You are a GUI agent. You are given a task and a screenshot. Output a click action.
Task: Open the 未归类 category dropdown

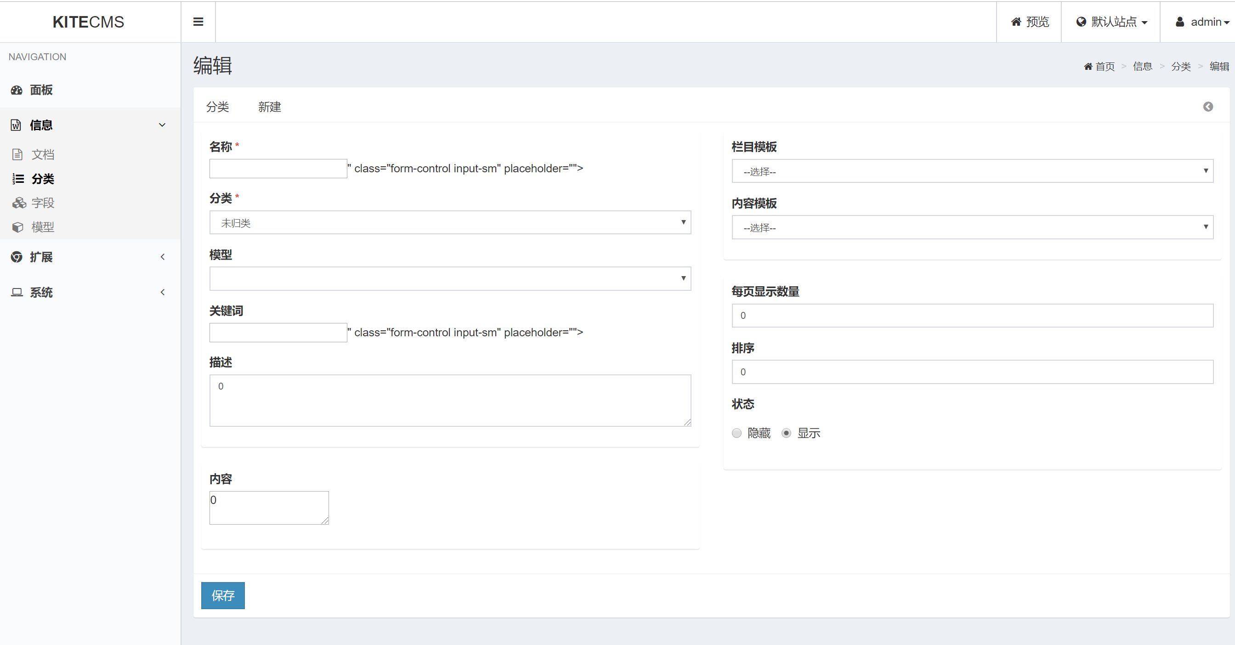tap(450, 223)
